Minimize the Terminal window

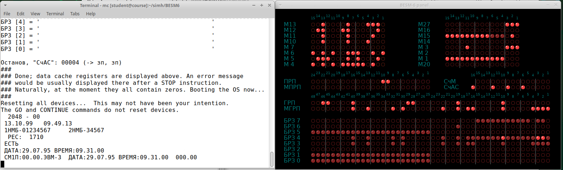coord(254,5)
